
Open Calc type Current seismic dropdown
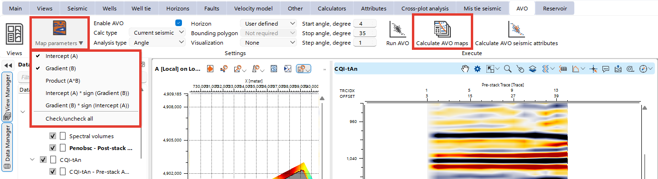coord(157,33)
